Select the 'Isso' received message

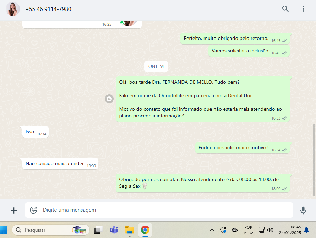(36, 132)
